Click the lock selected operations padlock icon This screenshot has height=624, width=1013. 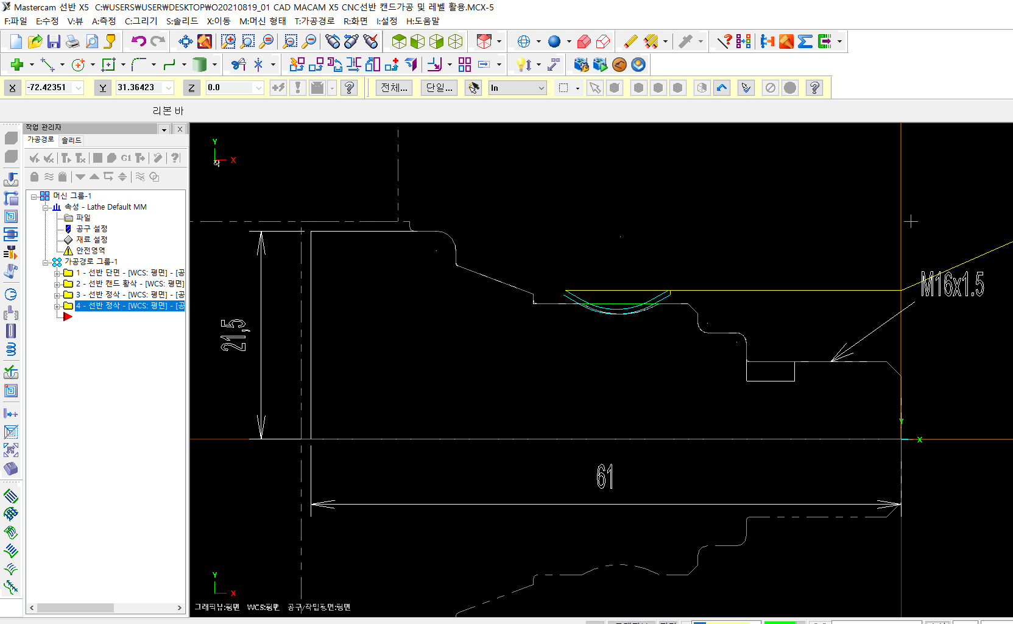[34, 177]
